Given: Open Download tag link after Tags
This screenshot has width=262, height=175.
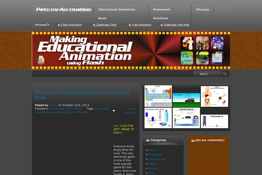Looking at the screenshot, I should [101, 108].
